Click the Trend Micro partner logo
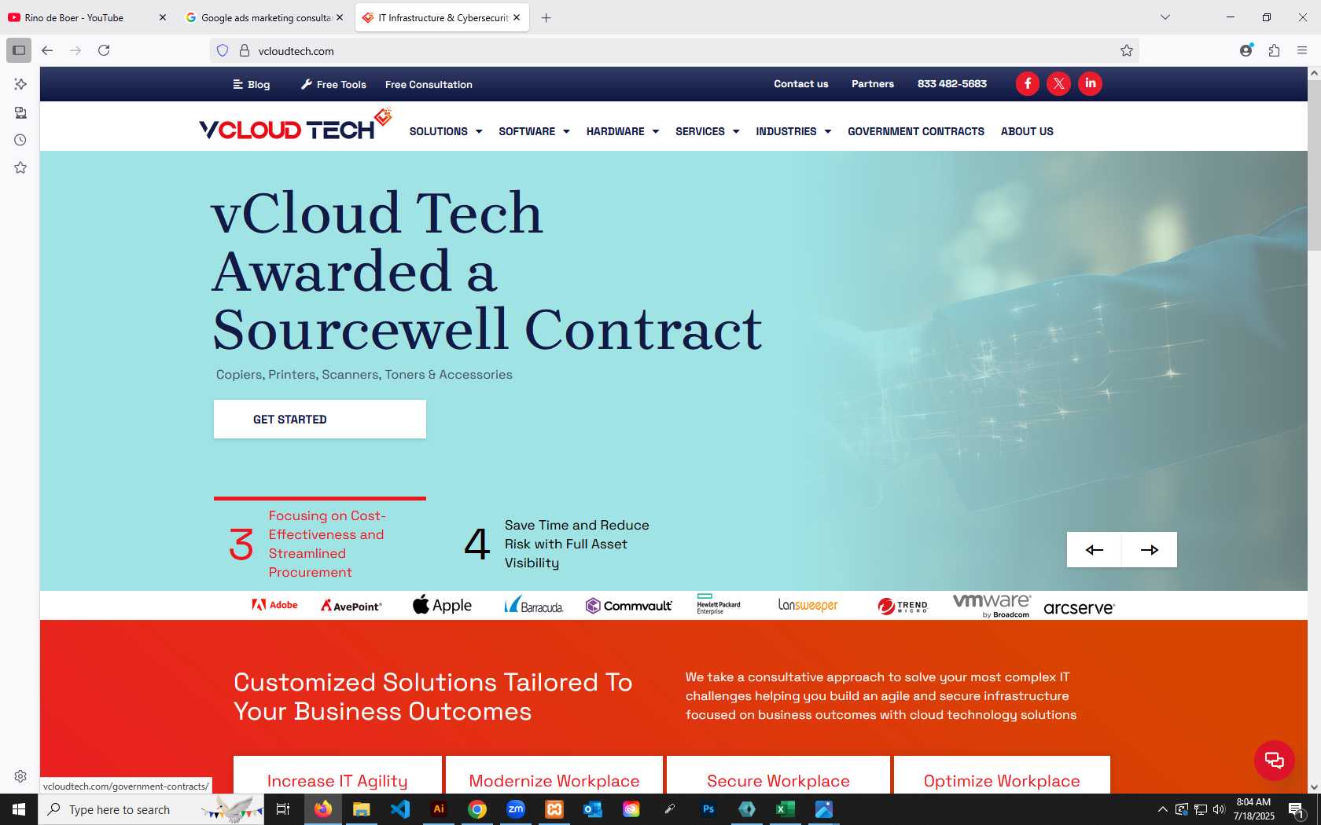This screenshot has width=1321, height=825. [x=903, y=606]
